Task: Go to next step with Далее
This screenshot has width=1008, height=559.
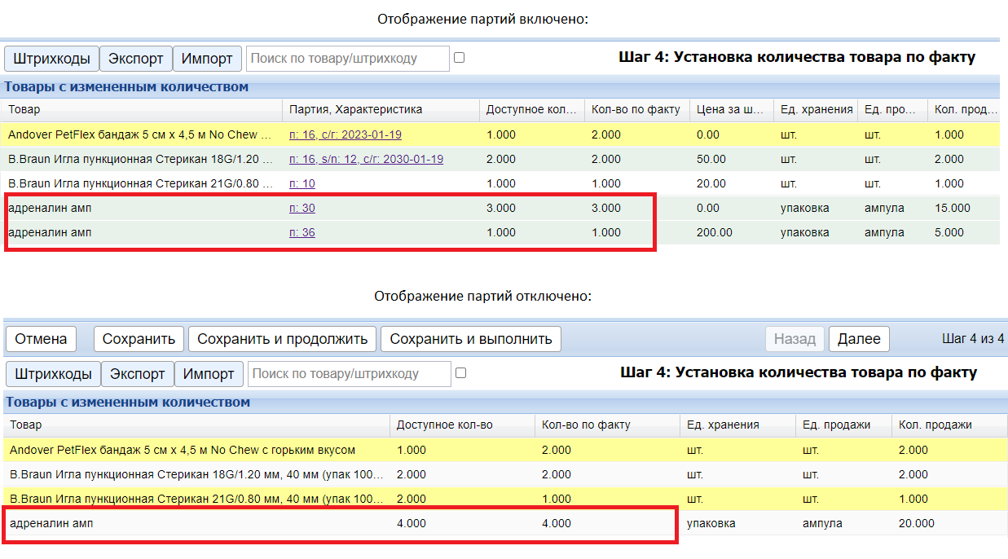Action: (859, 339)
